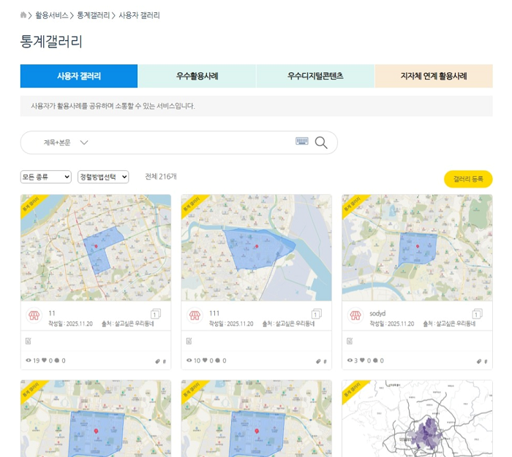Click comment bubble icon on card sodyd

pyautogui.click(x=375, y=360)
